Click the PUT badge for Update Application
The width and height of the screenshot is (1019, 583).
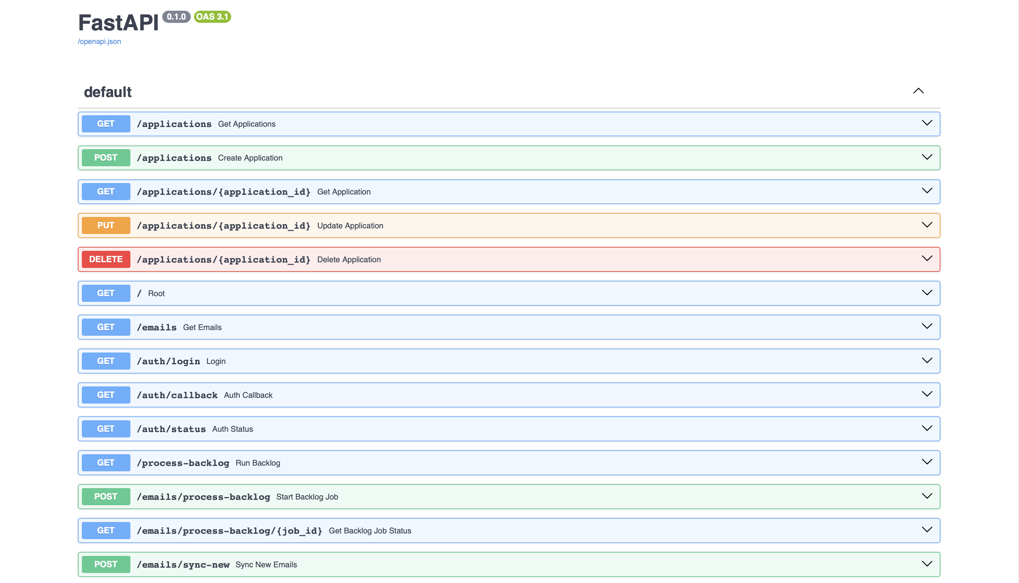(x=106, y=225)
